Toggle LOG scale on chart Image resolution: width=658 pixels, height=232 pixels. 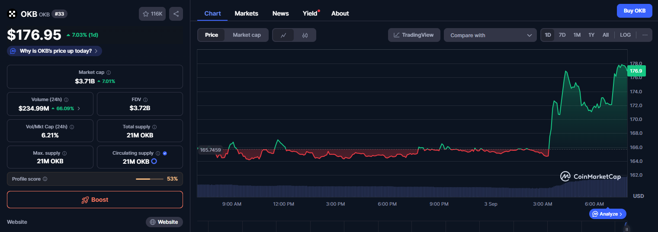[x=625, y=35]
